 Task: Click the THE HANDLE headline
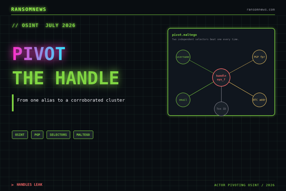click(x=66, y=78)
